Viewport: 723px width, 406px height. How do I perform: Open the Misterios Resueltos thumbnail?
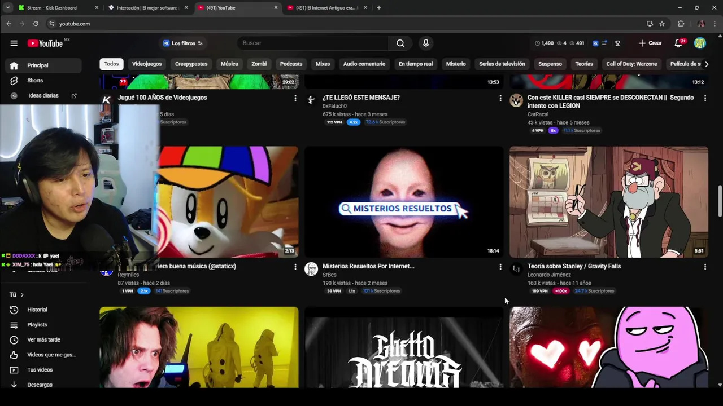(404, 202)
